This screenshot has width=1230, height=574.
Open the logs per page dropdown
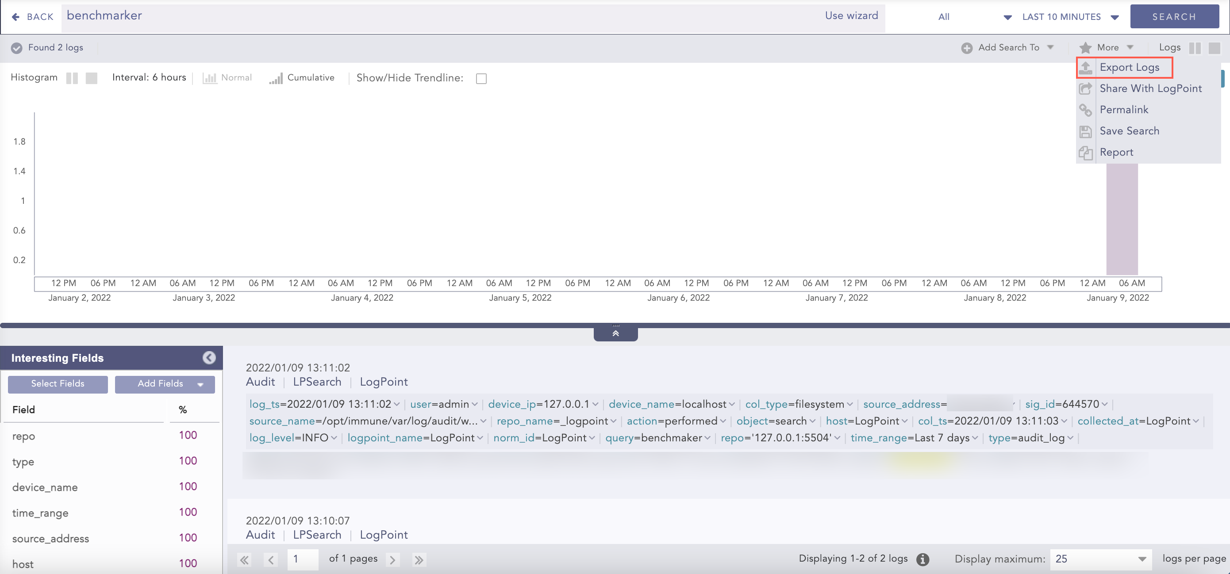point(1101,559)
